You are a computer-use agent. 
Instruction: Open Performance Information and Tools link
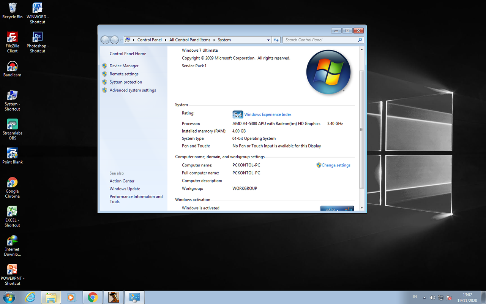click(136, 199)
